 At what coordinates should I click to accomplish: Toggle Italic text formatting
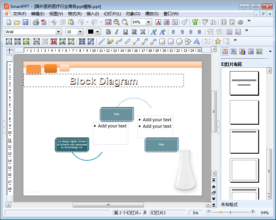coord(117,32)
